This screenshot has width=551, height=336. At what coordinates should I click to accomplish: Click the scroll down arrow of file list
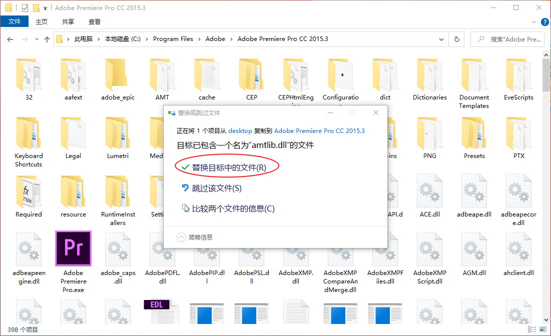546,320
